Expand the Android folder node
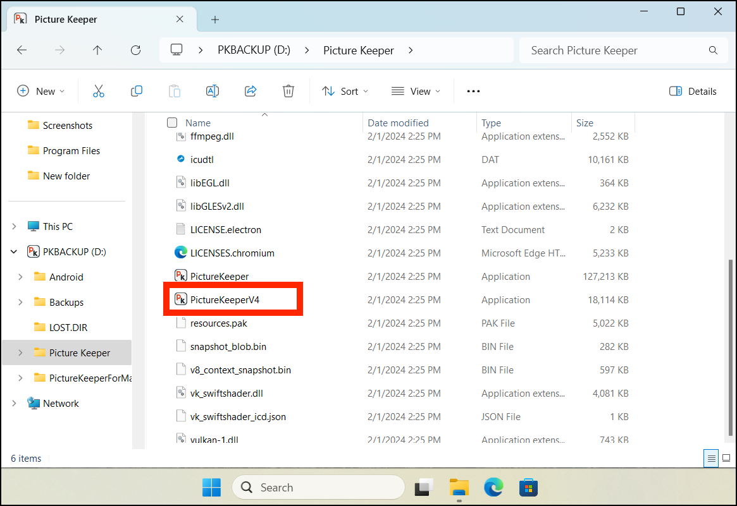 pyautogui.click(x=20, y=277)
